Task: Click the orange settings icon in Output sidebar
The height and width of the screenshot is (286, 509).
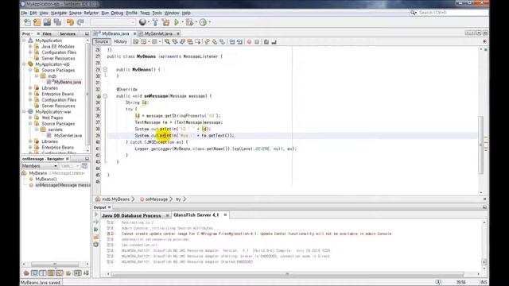Action: pyautogui.click(x=96, y=237)
